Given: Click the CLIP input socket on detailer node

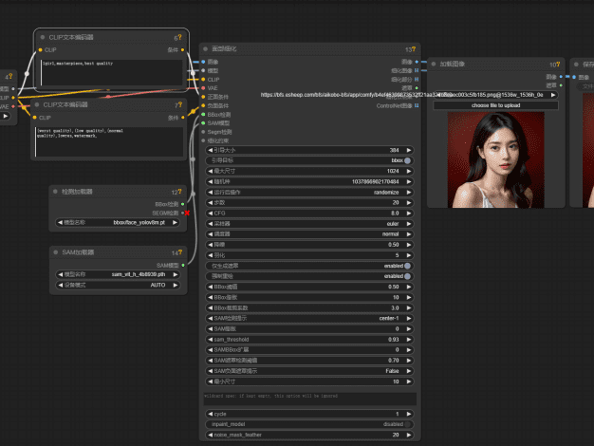Looking at the screenshot, I should click(x=203, y=79).
